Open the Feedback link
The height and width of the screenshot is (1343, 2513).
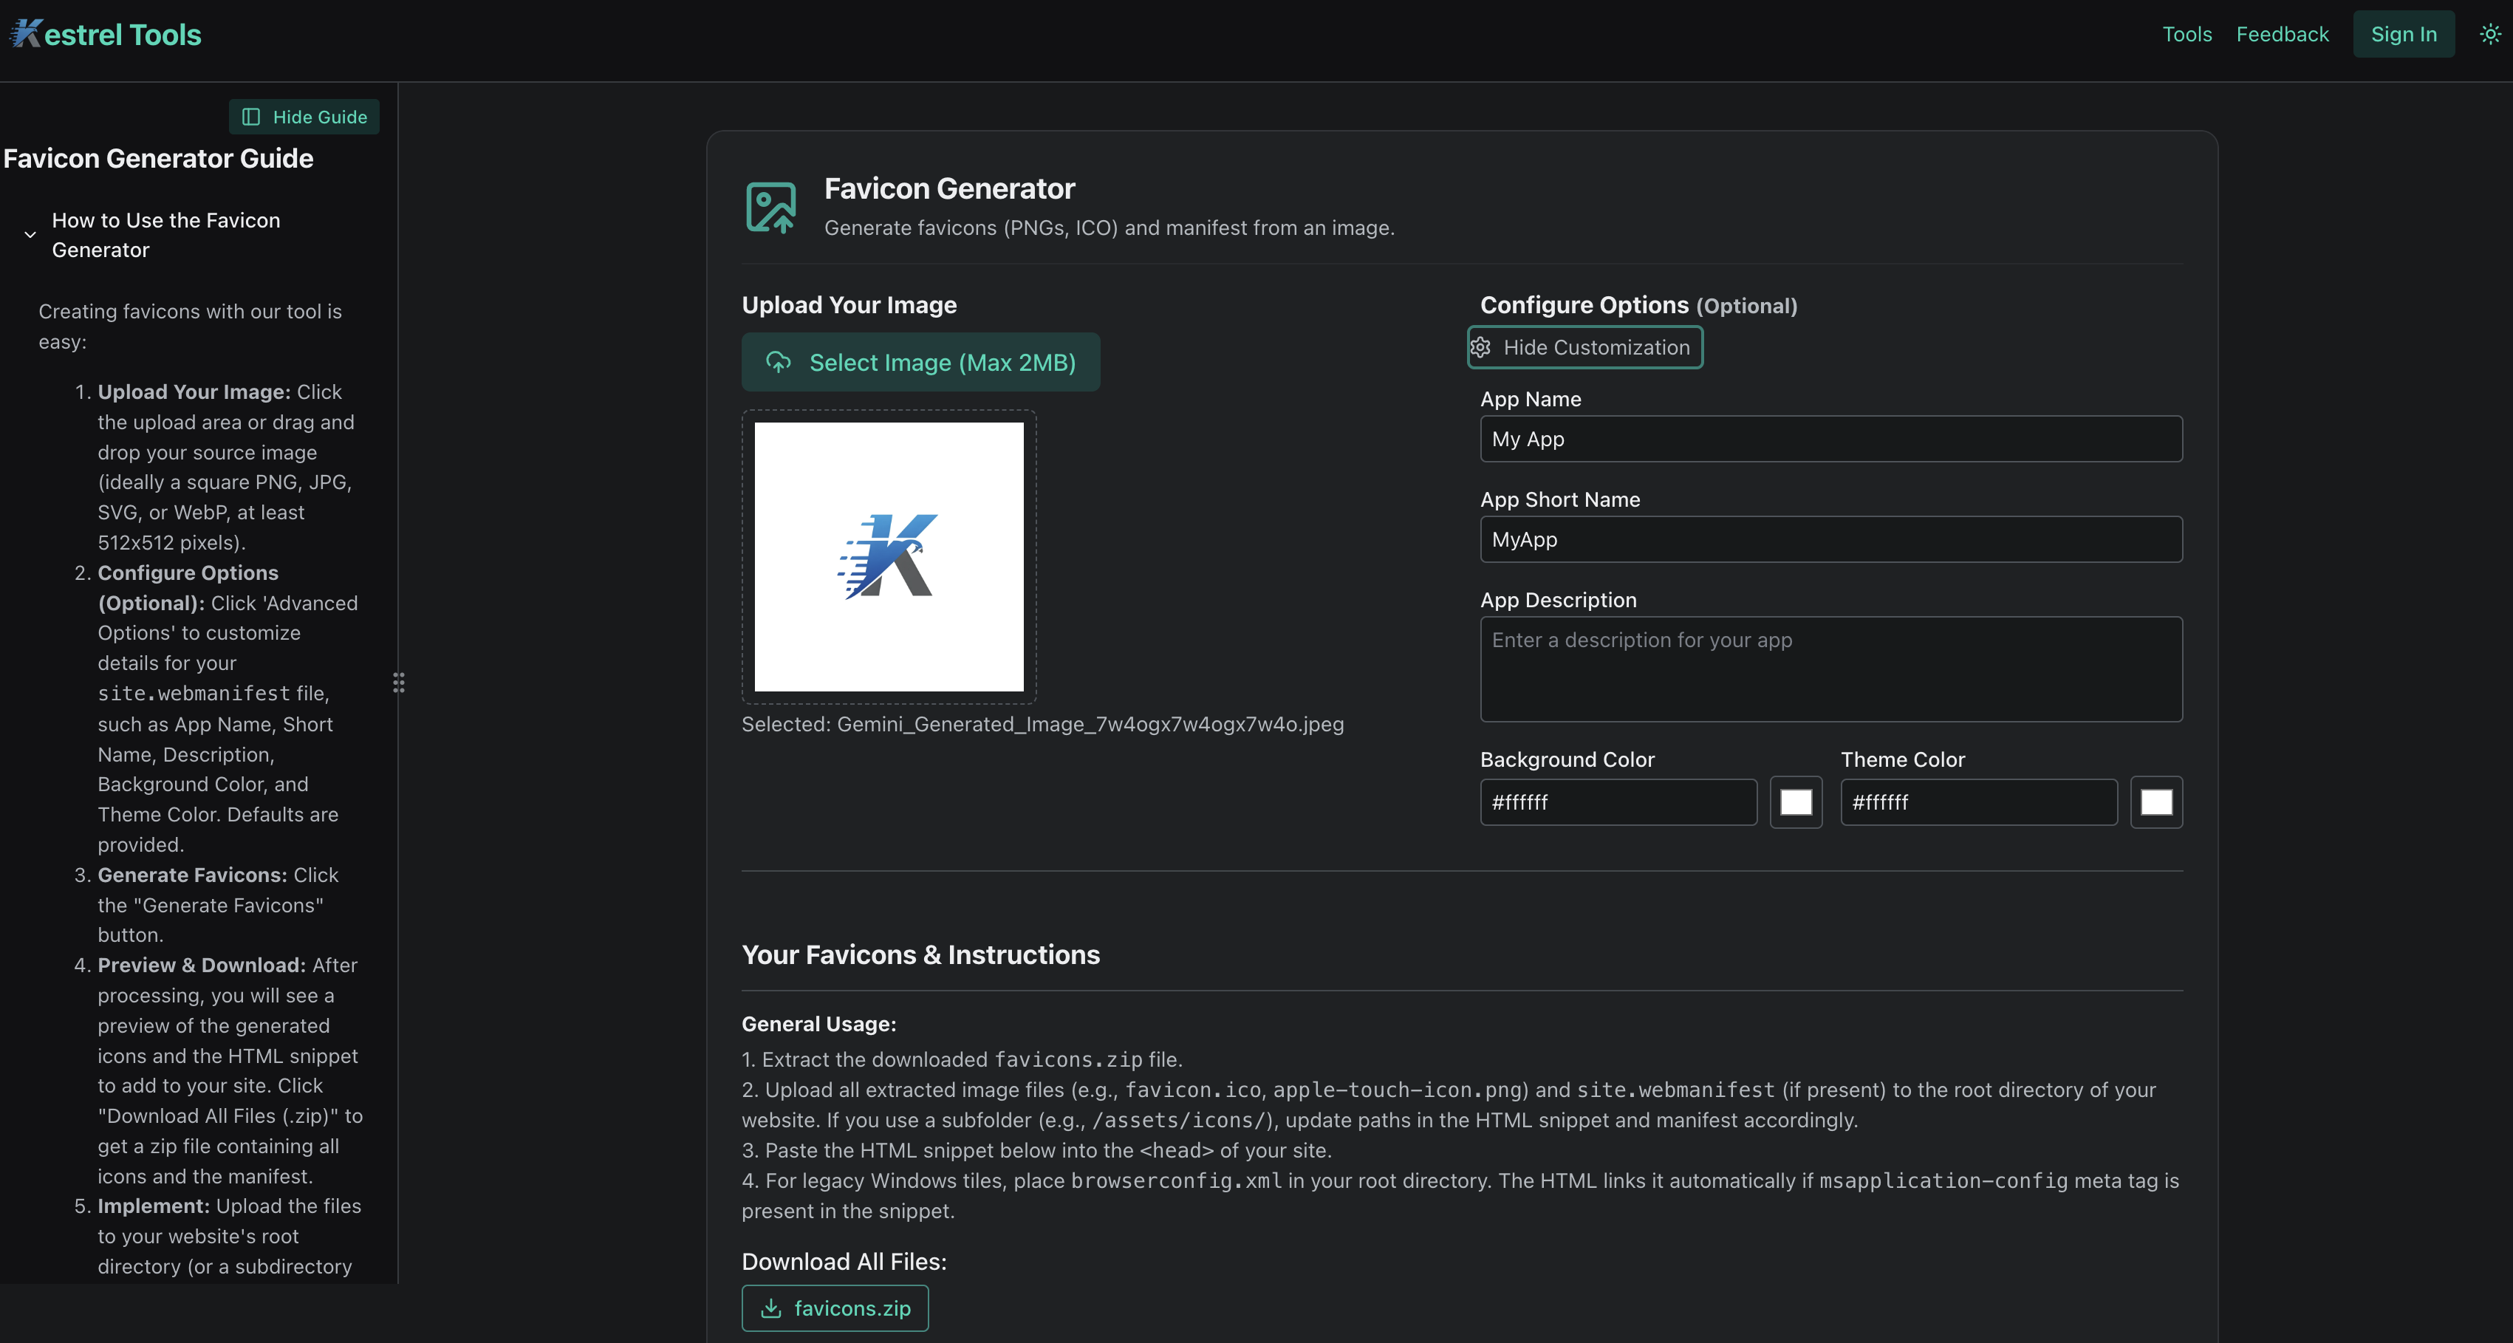click(2282, 34)
